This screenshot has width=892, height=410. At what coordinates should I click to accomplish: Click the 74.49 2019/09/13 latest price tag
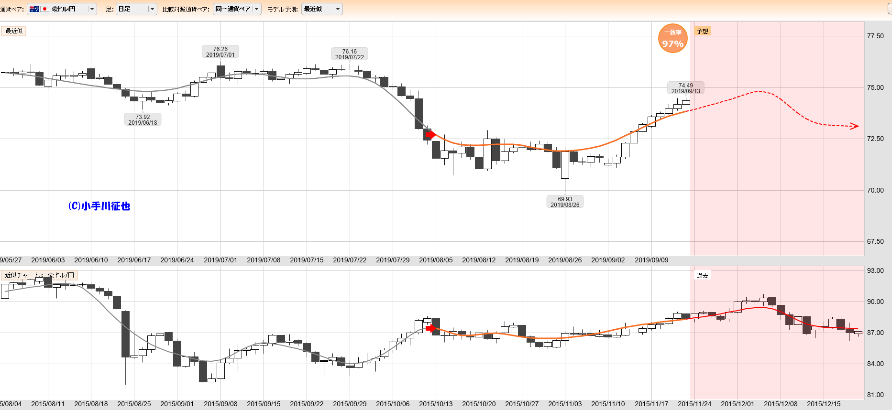click(686, 88)
